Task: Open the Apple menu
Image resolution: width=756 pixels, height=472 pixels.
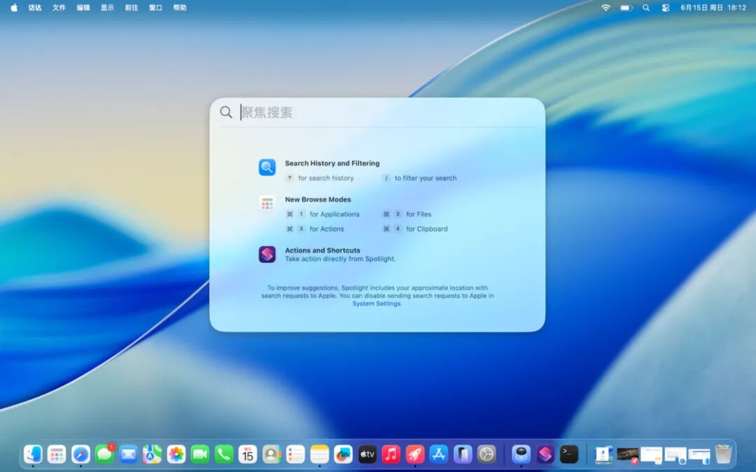Action: click(x=14, y=8)
